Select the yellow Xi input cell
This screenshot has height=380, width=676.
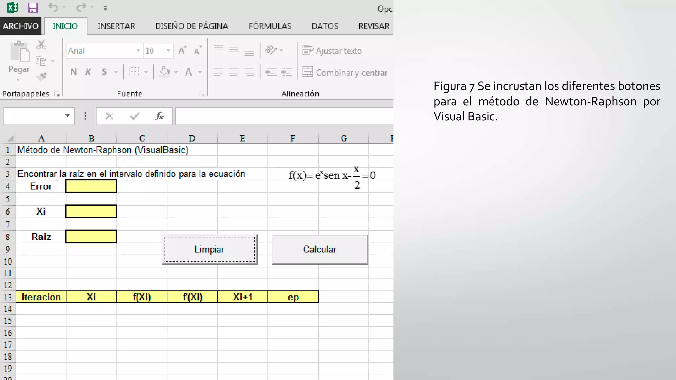click(x=91, y=211)
